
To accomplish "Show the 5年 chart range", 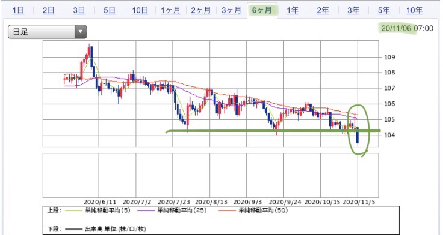I will pos(384,10).
